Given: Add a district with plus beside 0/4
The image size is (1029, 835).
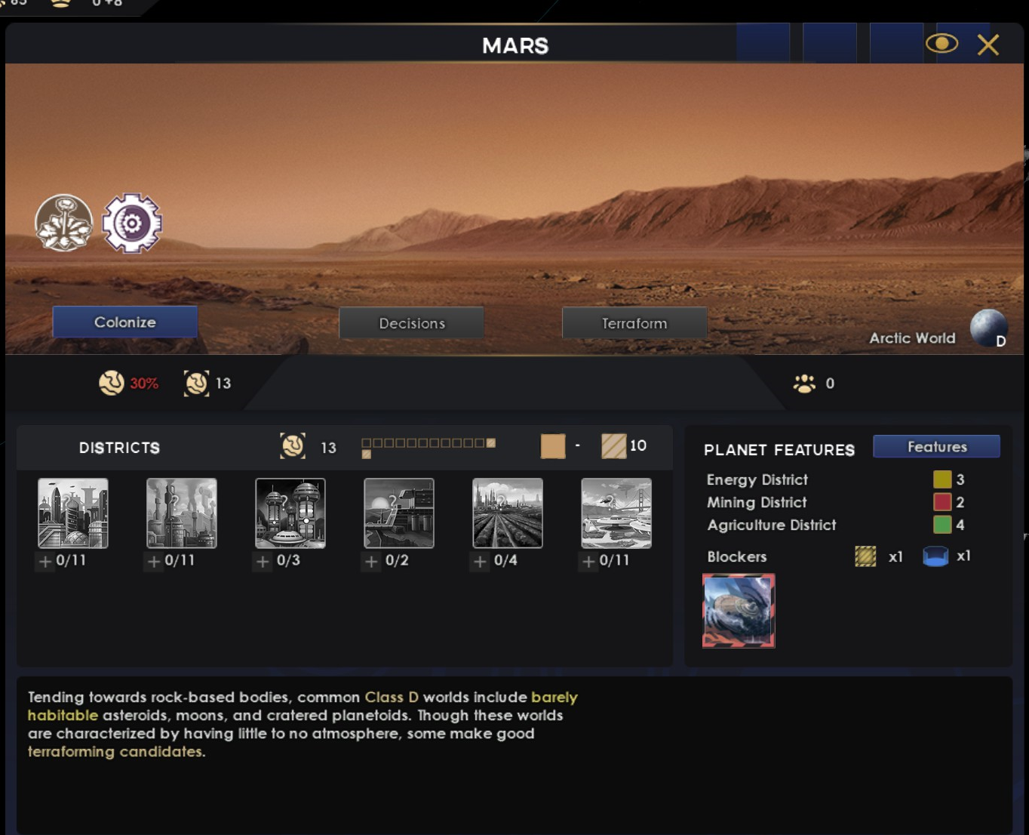Looking at the screenshot, I should (x=480, y=561).
